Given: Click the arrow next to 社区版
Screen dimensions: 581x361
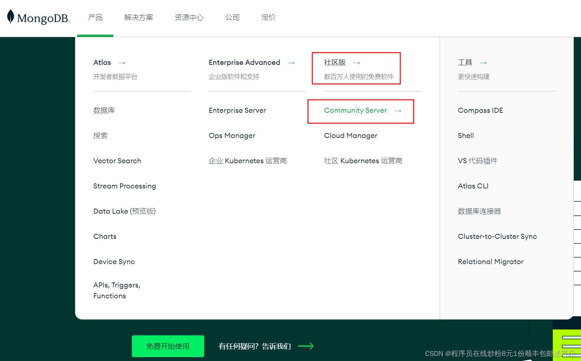Looking at the screenshot, I should click(x=357, y=63).
